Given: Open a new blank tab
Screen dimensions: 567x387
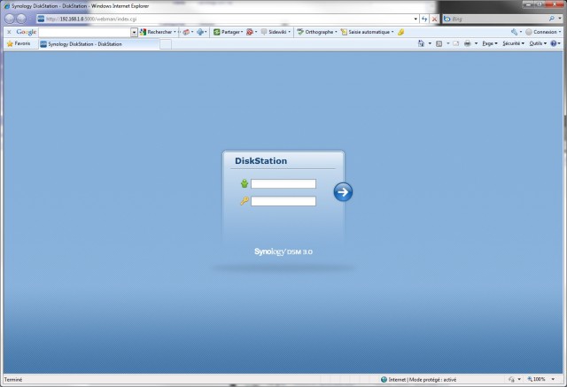Looking at the screenshot, I should [166, 44].
